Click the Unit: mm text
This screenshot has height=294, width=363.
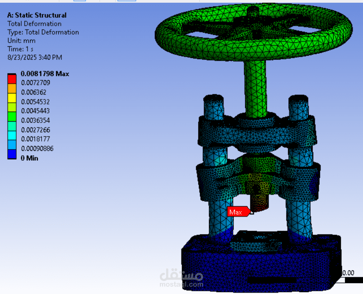(21, 41)
